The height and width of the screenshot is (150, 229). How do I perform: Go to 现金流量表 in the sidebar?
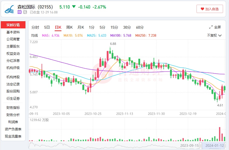(x=13, y=136)
